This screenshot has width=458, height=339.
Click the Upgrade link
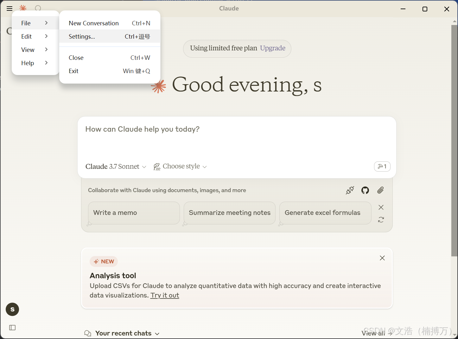[273, 48]
